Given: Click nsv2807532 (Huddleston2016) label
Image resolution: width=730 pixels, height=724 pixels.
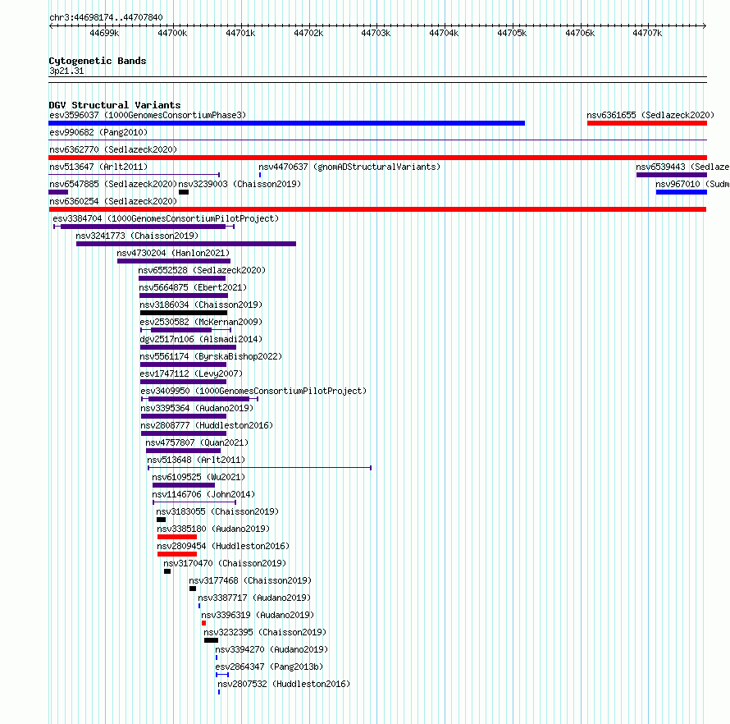Looking at the screenshot, I should (284, 684).
